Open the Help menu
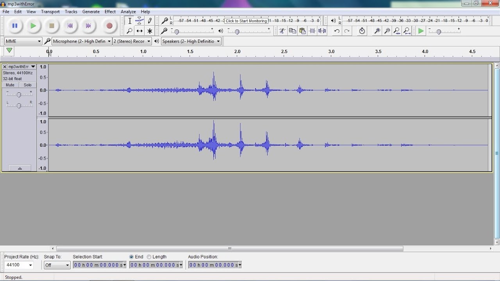This screenshot has height=281, width=500. [145, 12]
